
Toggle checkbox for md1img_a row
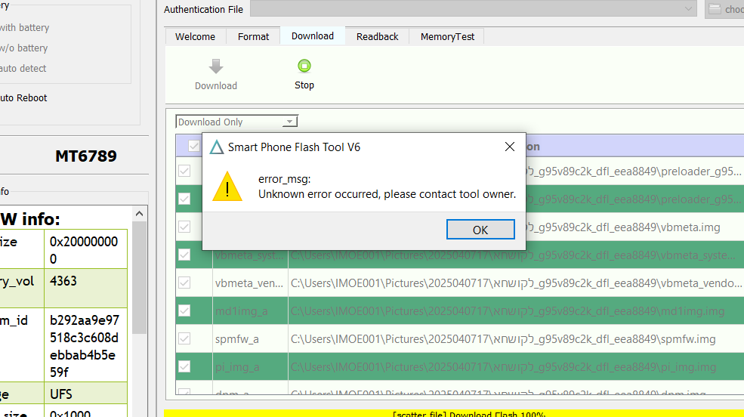[x=184, y=310]
